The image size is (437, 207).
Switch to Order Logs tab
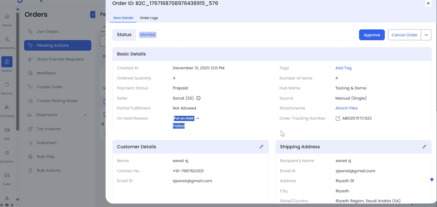(149, 18)
